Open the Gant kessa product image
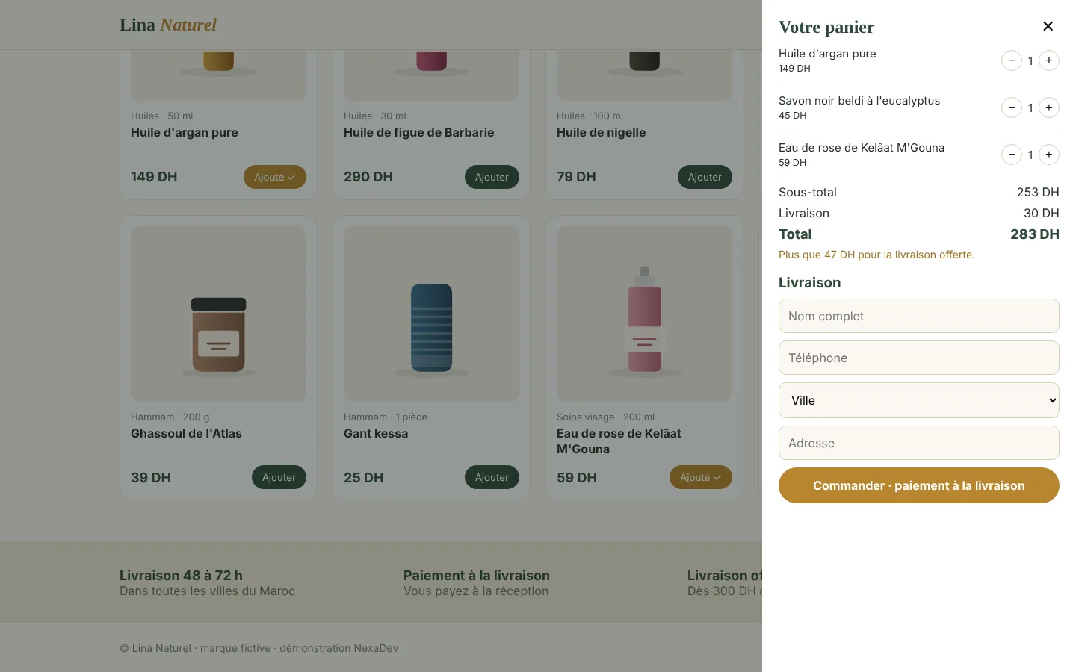1076x672 pixels. pyautogui.click(x=431, y=314)
